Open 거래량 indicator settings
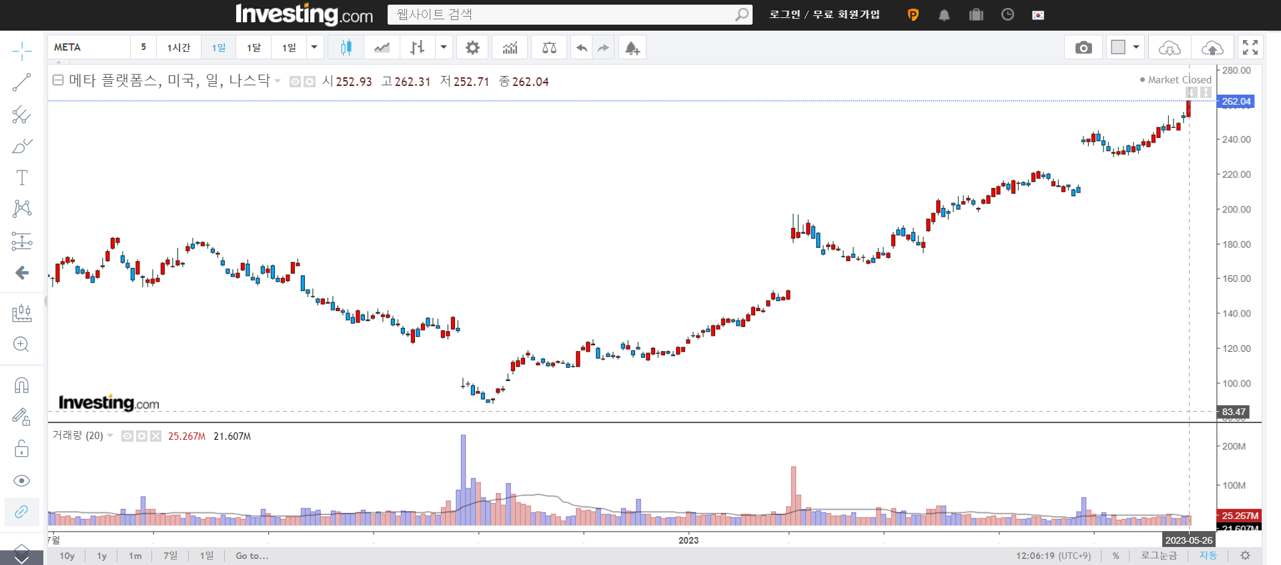 click(141, 436)
